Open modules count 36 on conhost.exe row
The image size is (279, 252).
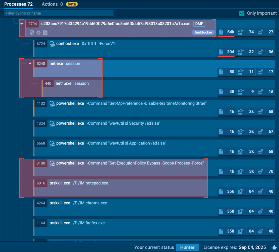click(266, 52)
